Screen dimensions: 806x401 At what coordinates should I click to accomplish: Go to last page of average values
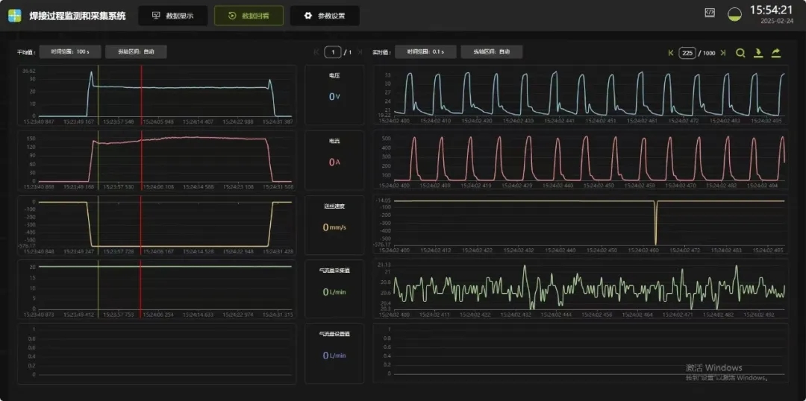pyautogui.click(x=360, y=52)
